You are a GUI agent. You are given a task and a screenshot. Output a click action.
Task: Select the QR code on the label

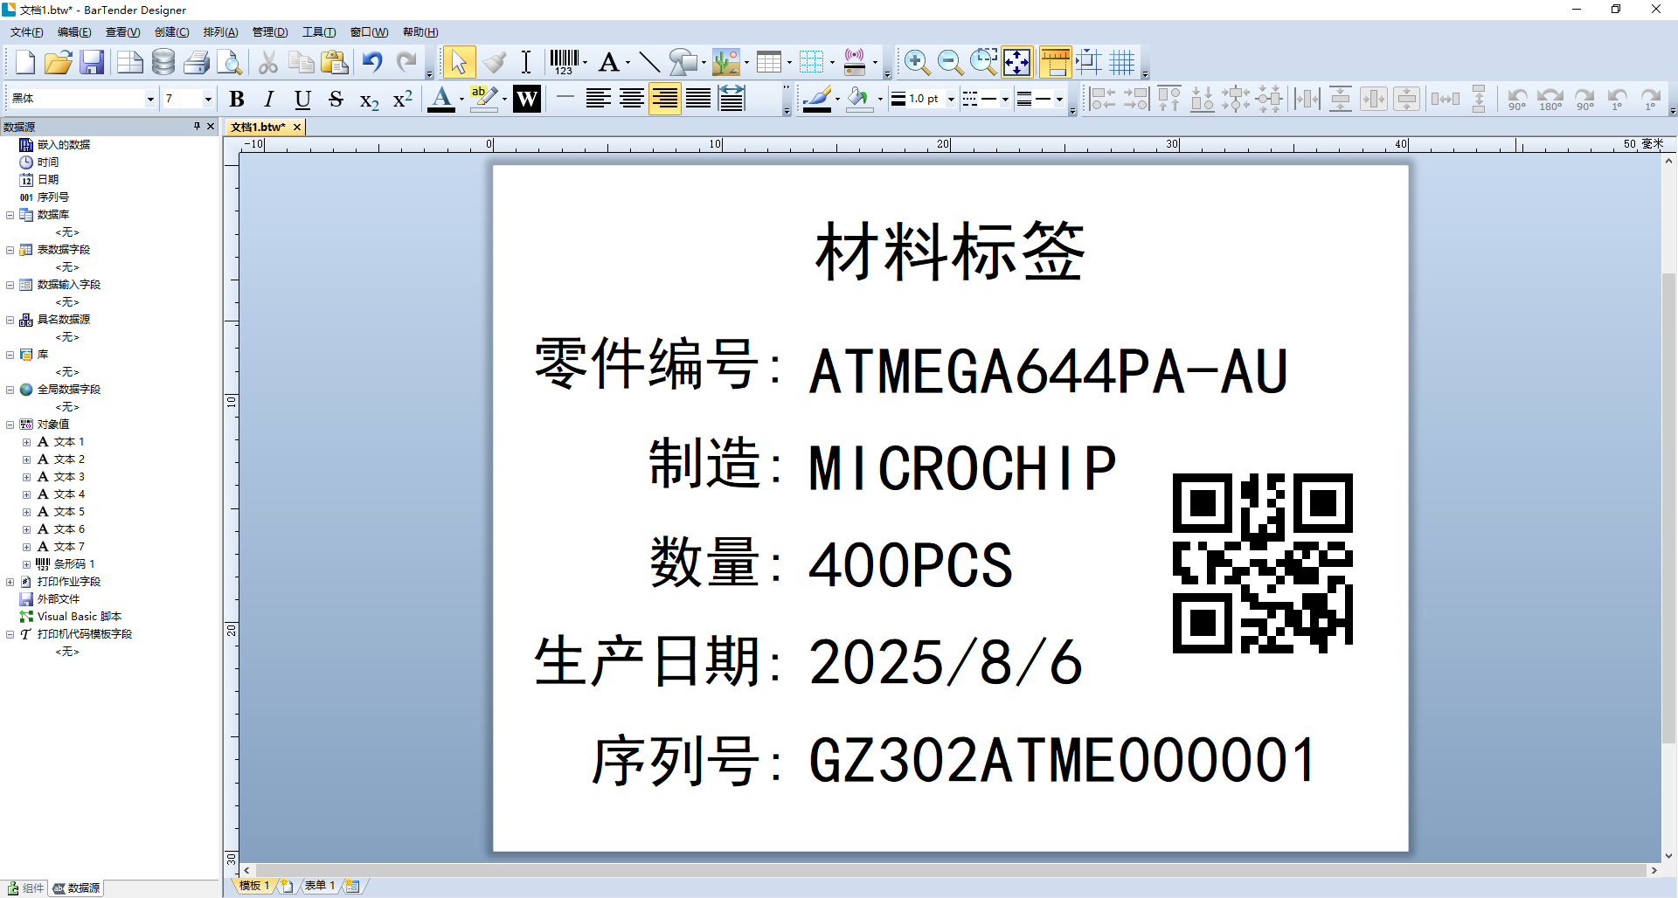(x=1262, y=563)
